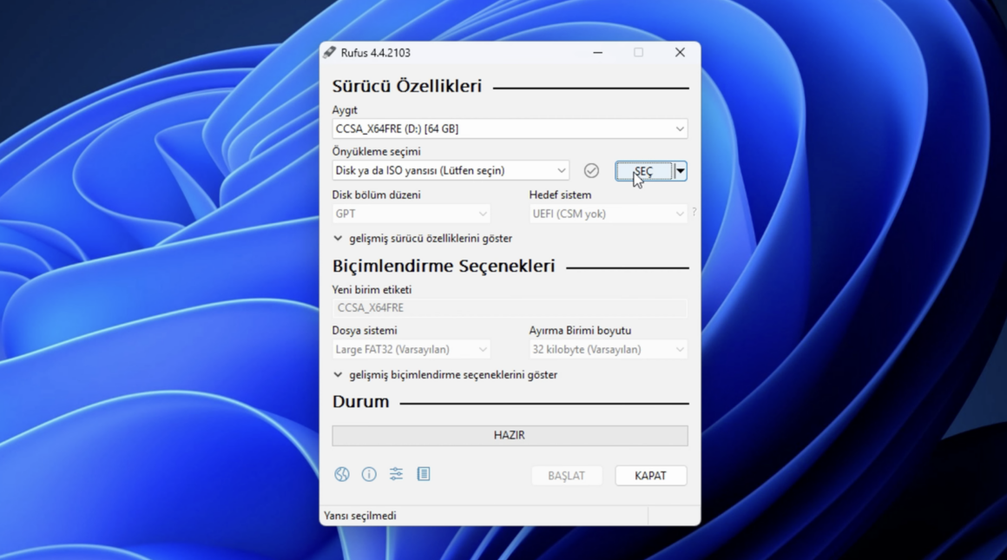Screen dimensions: 1007x560
Task: Show the log with the list icon
Action: (x=424, y=475)
